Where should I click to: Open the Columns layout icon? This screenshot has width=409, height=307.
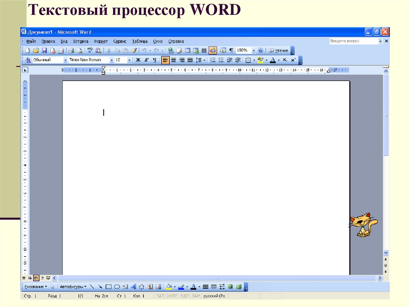(x=204, y=50)
